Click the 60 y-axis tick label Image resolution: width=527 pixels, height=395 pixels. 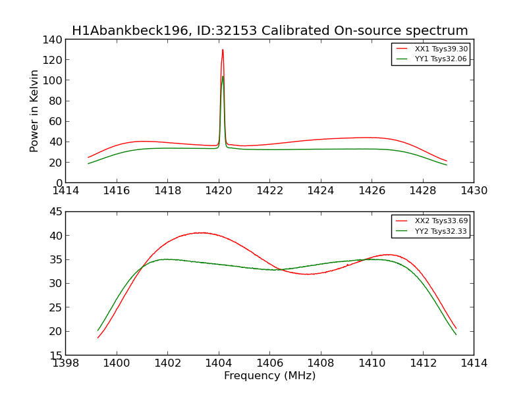(x=56, y=122)
